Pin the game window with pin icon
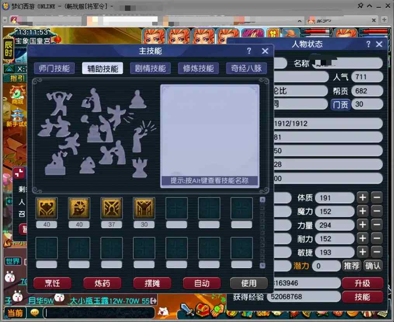This screenshot has width=394, height=322. tap(361, 5)
